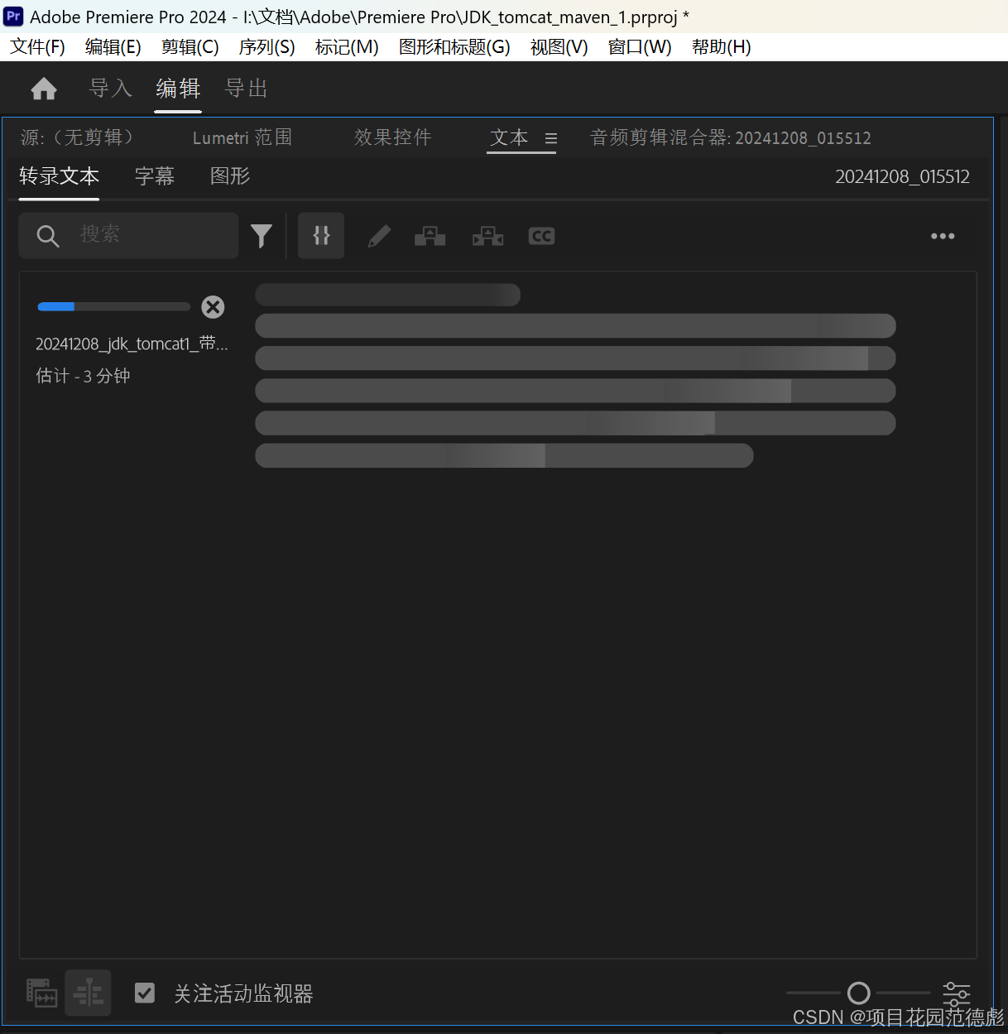Open the slider settings icon at bottom right

point(957,993)
